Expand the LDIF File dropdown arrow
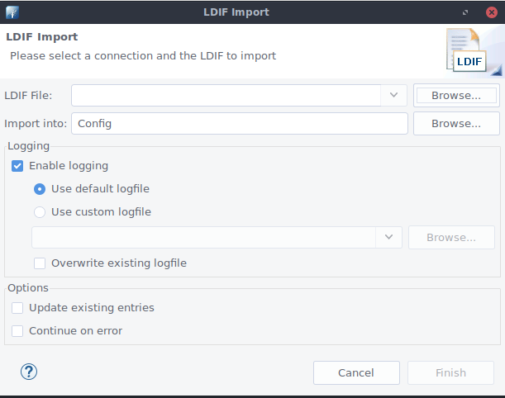Image resolution: width=505 pixels, height=398 pixels. 393,95
